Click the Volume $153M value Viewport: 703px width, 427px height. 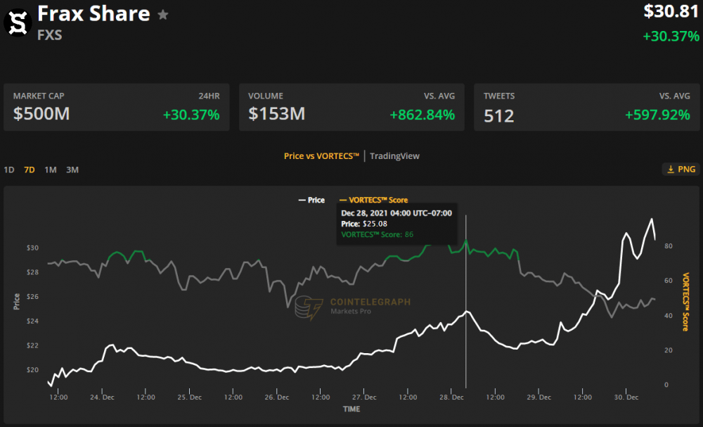[276, 113]
